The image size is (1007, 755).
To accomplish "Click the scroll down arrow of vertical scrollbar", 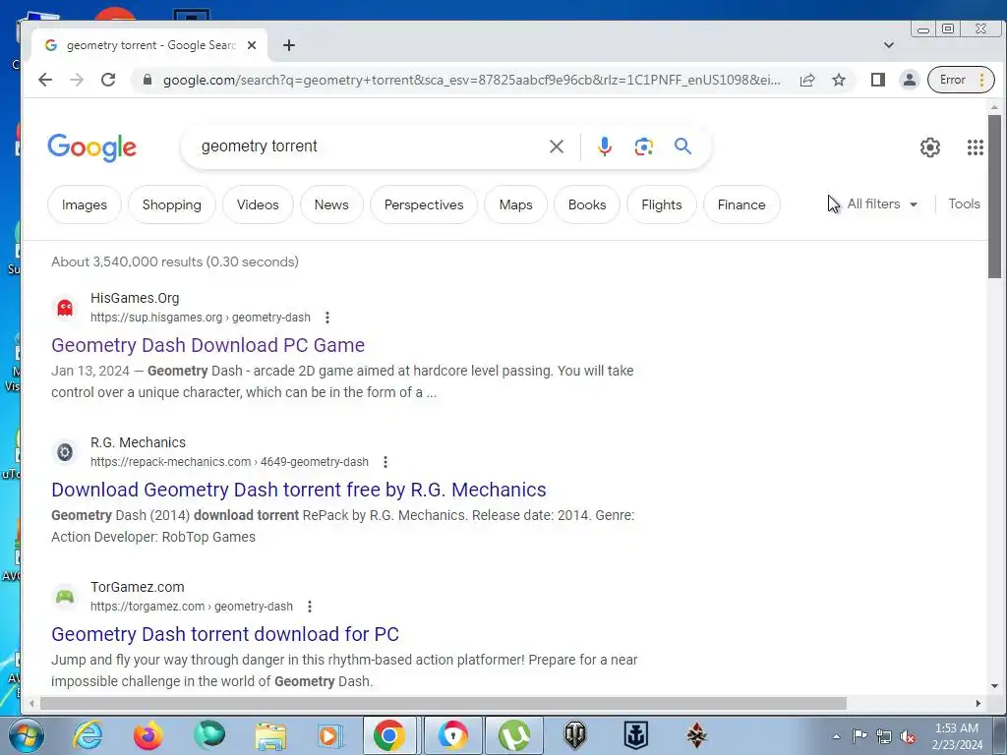I will pyautogui.click(x=994, y=686).
